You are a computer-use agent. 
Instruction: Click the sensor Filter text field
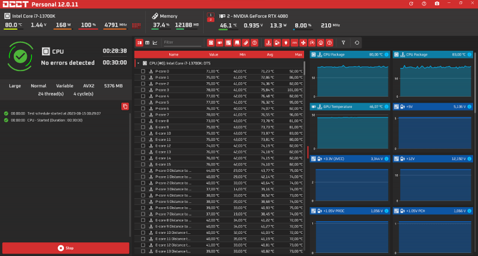(181, 43)
